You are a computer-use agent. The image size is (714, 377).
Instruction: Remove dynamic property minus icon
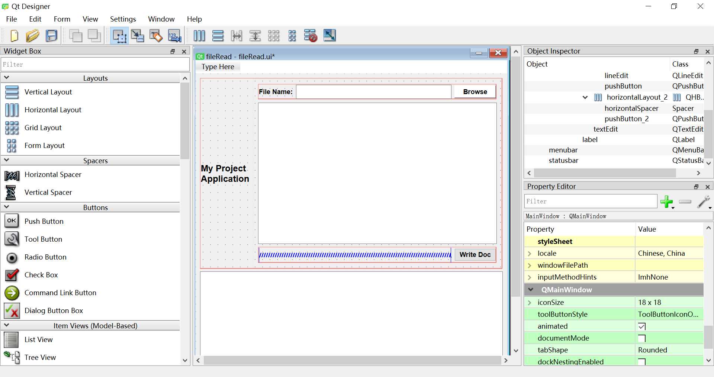coord(685,202)
